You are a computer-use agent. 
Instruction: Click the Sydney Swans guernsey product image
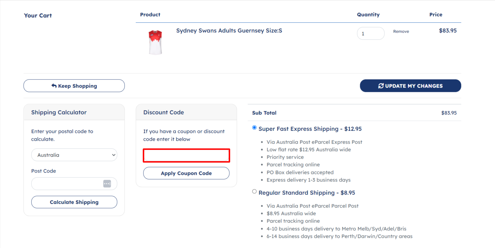pyautogui.click(x=155, y=42)
